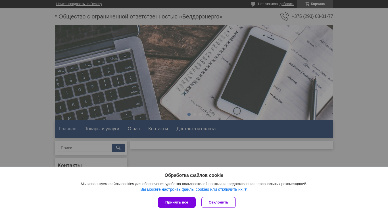Accept all cookies with Принять все
Screen dimensions: 388x218
click(177, 202)
